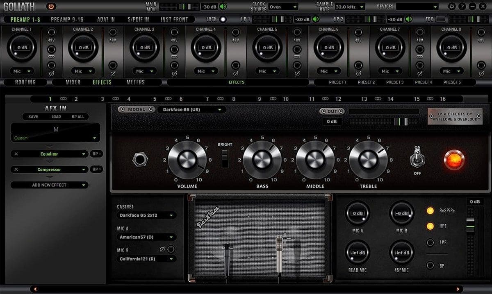Switch to the ADAT IN tab
The image size is (492, 294).
tap(106, 19)
